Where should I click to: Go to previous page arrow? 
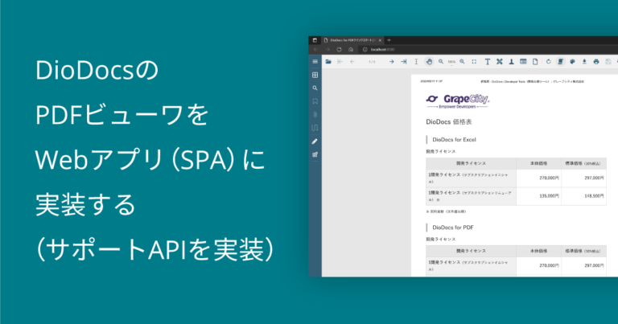coord(352,62)
